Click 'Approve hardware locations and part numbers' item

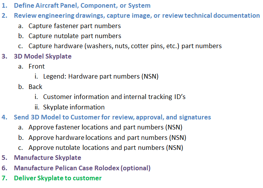click(x=107, y=138)
